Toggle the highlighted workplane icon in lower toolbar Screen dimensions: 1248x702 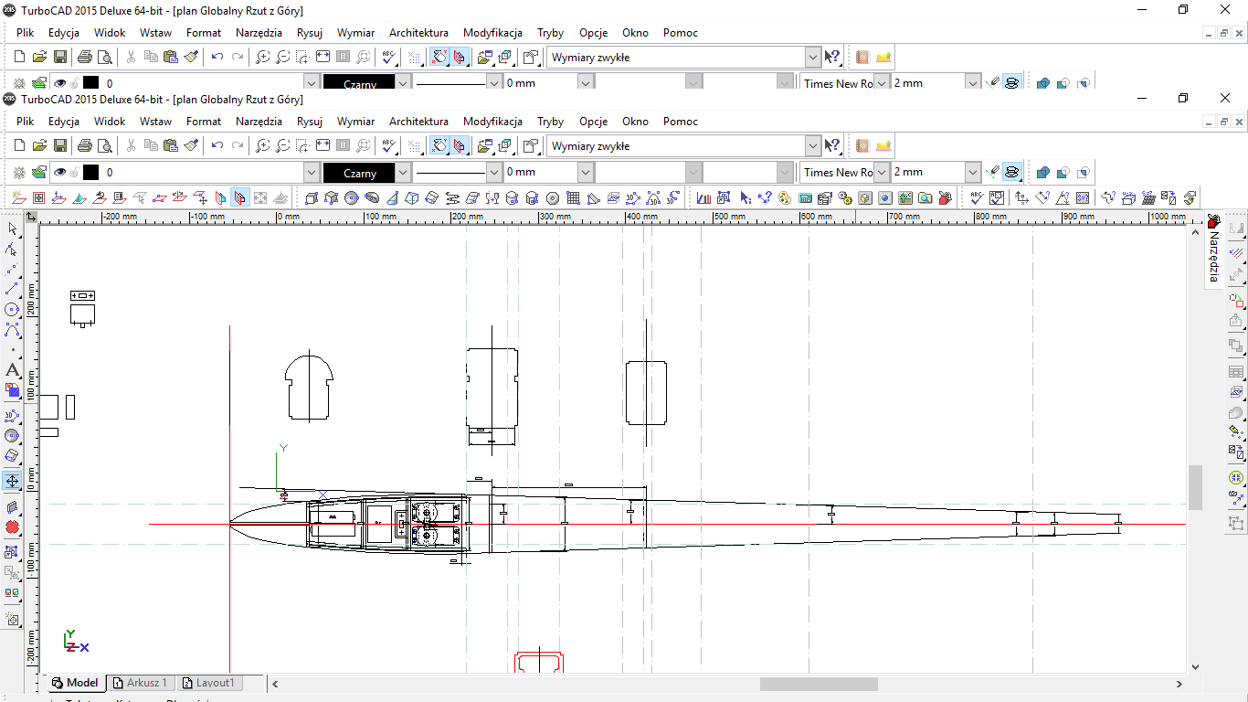[240, 197]
